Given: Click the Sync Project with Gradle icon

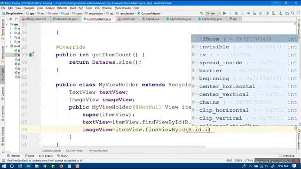Looking at the screenshot, I should click(x=268, y=13).
